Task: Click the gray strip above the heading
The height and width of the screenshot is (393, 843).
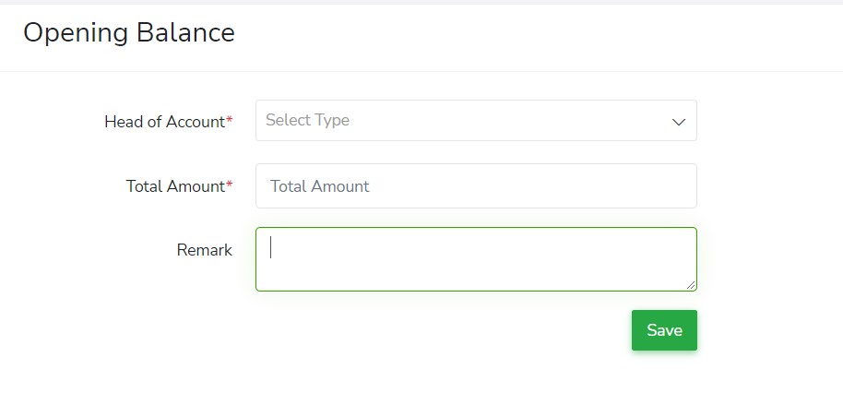Action: pyautogui.click(x=421, y=2)
